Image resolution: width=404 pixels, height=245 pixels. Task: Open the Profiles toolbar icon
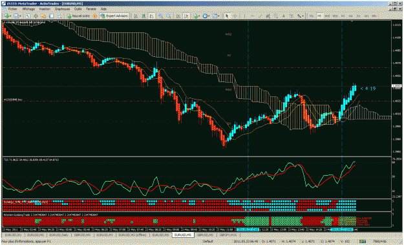click(x=16, y=16)
